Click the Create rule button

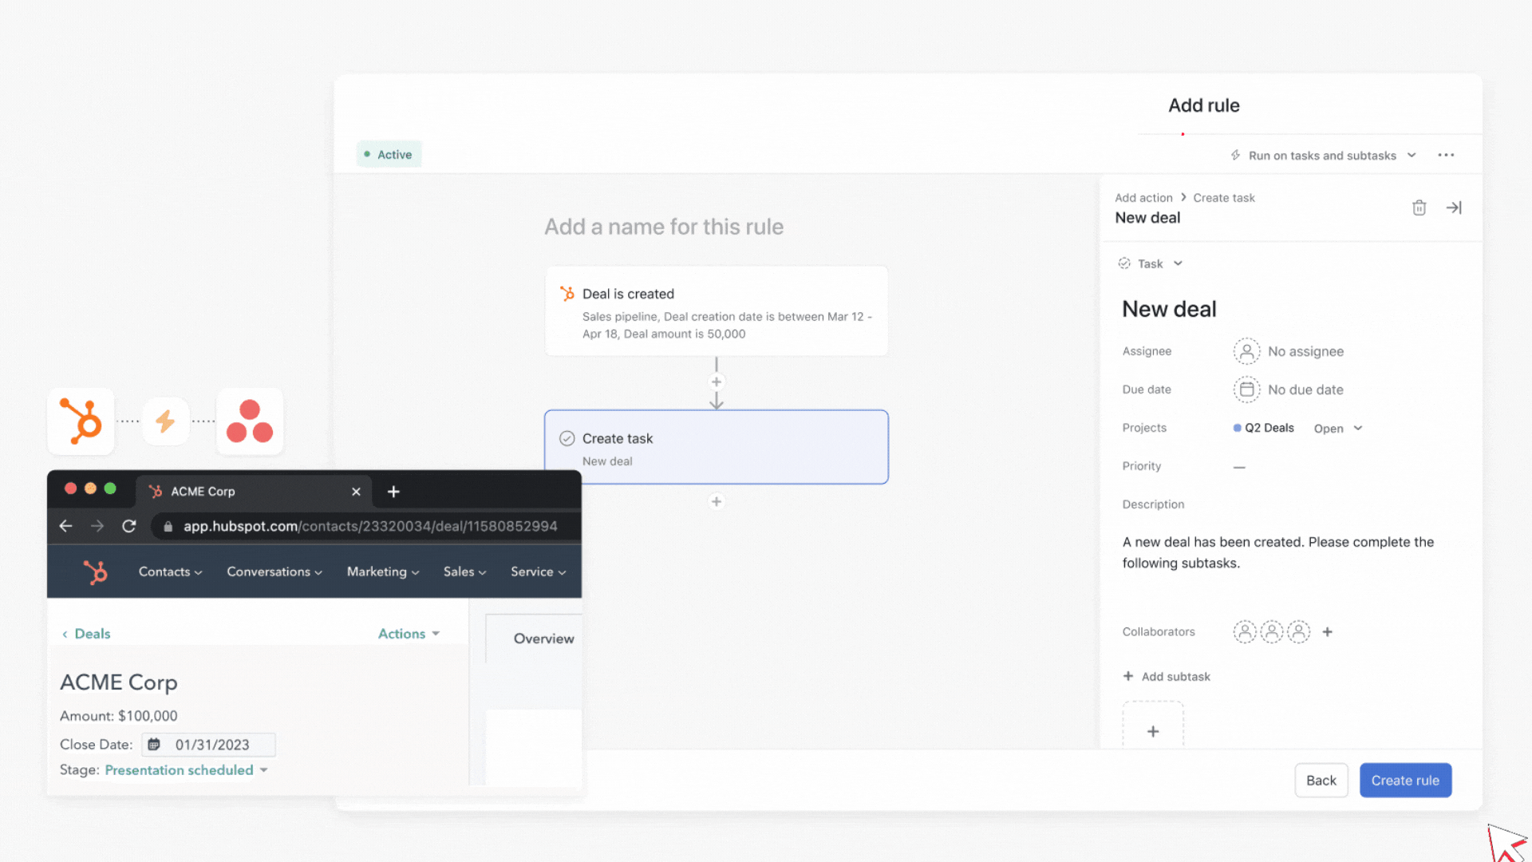coord(1405,780)
